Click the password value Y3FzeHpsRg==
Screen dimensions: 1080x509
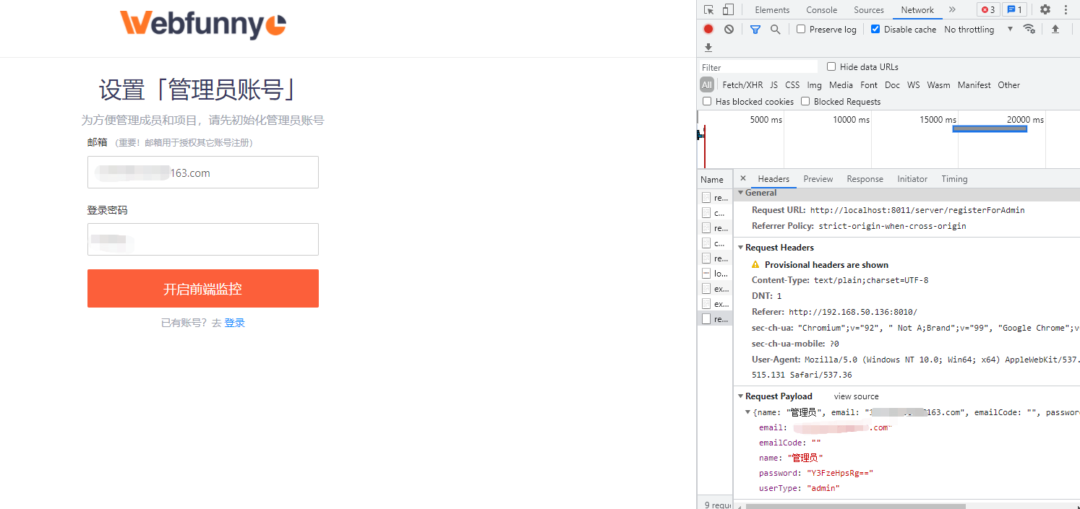[840, 473]
